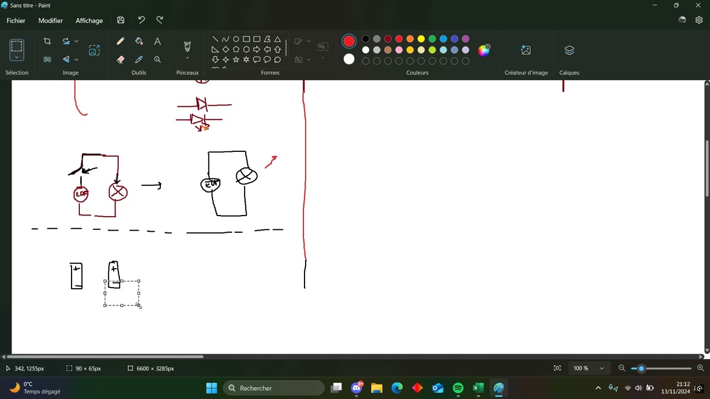
Task: Expand the rotate image options arrow
Action: 77,42
